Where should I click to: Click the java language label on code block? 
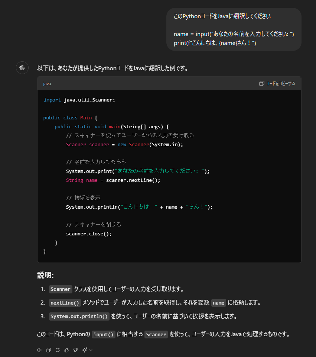(47, 84)
